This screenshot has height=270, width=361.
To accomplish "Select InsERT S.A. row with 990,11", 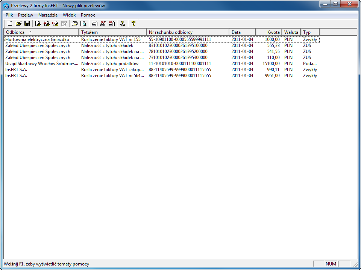I will pos(162,69).
